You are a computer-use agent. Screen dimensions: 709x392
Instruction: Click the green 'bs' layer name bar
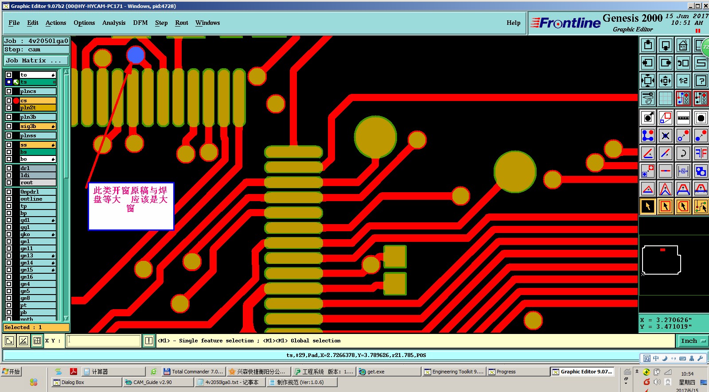point(38,152)
